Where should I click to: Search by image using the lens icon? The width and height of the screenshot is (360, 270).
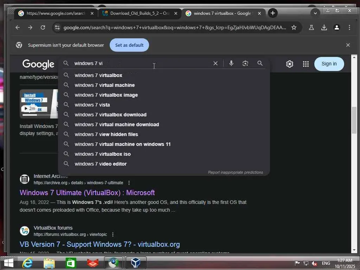(x=245, y=63)
